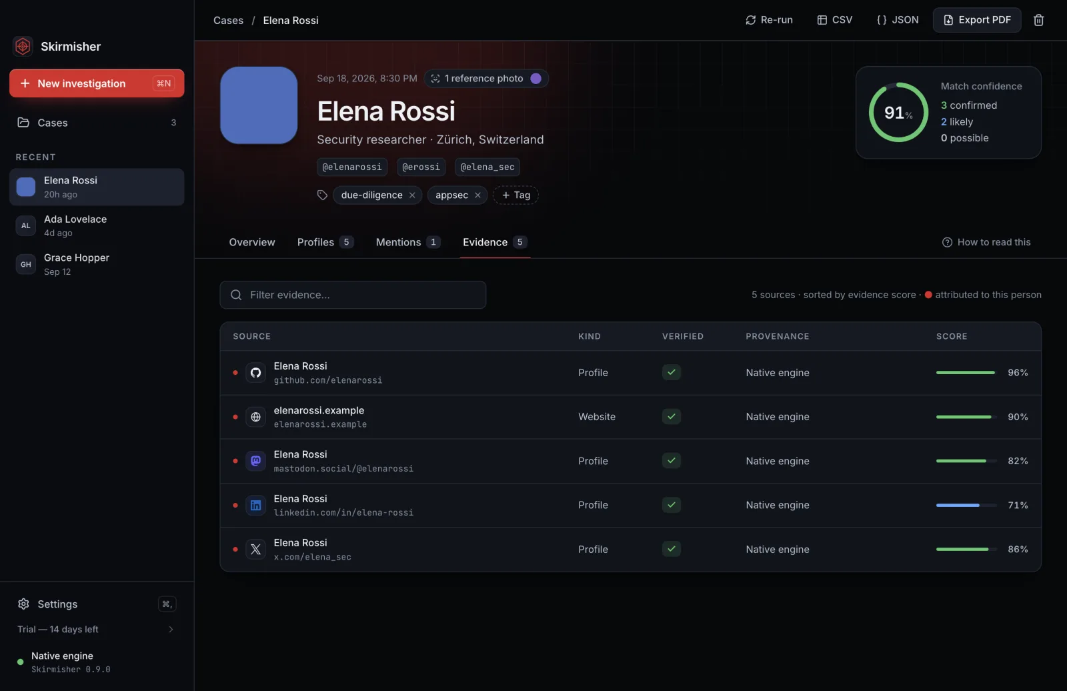1067x691 pixels.
Task: Click the Skirmisher logo icon
Action: [23, 46]
